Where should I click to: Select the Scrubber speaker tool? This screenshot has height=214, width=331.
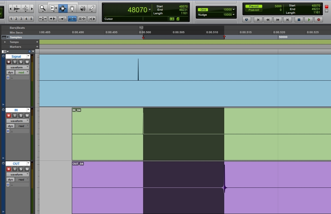point(82,9)
